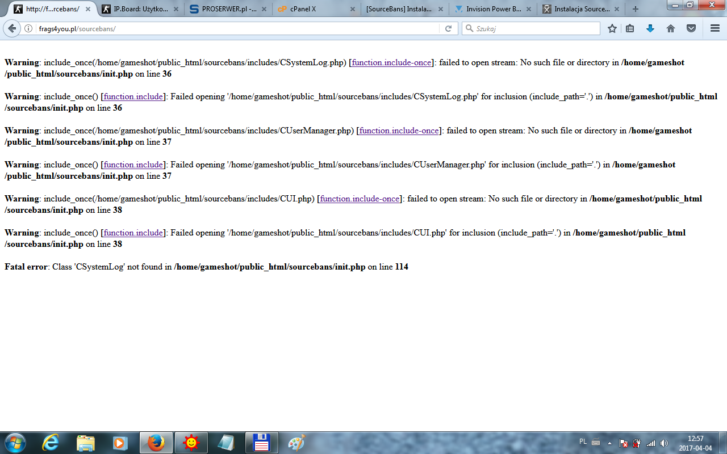Switch to the PROSERWER.pl tab
727x454 pixels.
point(227,9)
